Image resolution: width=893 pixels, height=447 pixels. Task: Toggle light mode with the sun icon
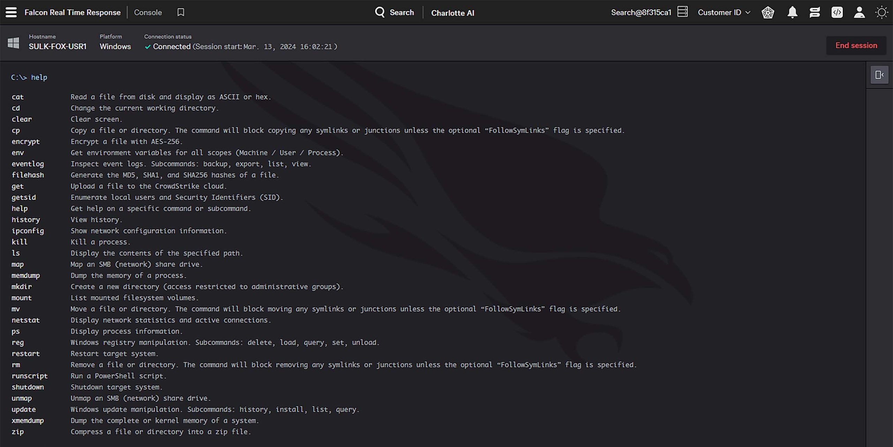click(881, 12)
